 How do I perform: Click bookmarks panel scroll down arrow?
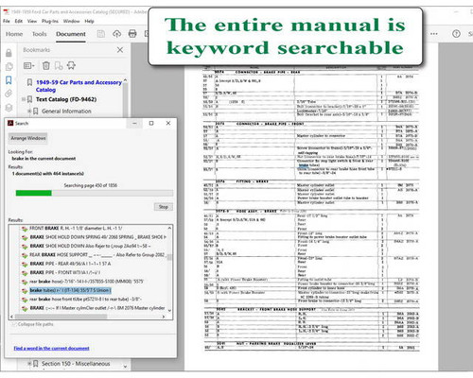pos(125,367)
